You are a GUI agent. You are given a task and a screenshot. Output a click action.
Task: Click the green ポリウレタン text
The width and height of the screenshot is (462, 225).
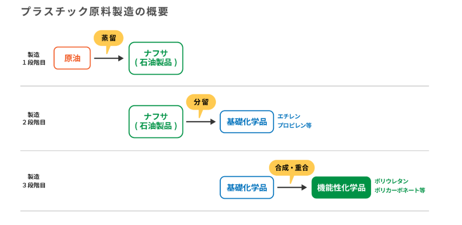391,181
